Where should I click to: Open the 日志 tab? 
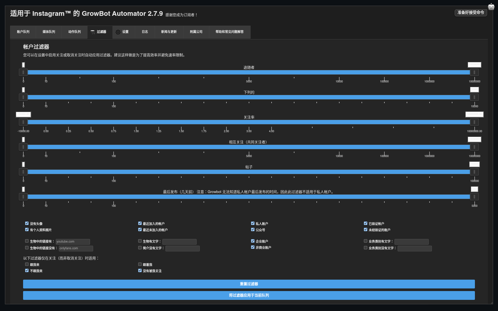(x=145, y=32)
